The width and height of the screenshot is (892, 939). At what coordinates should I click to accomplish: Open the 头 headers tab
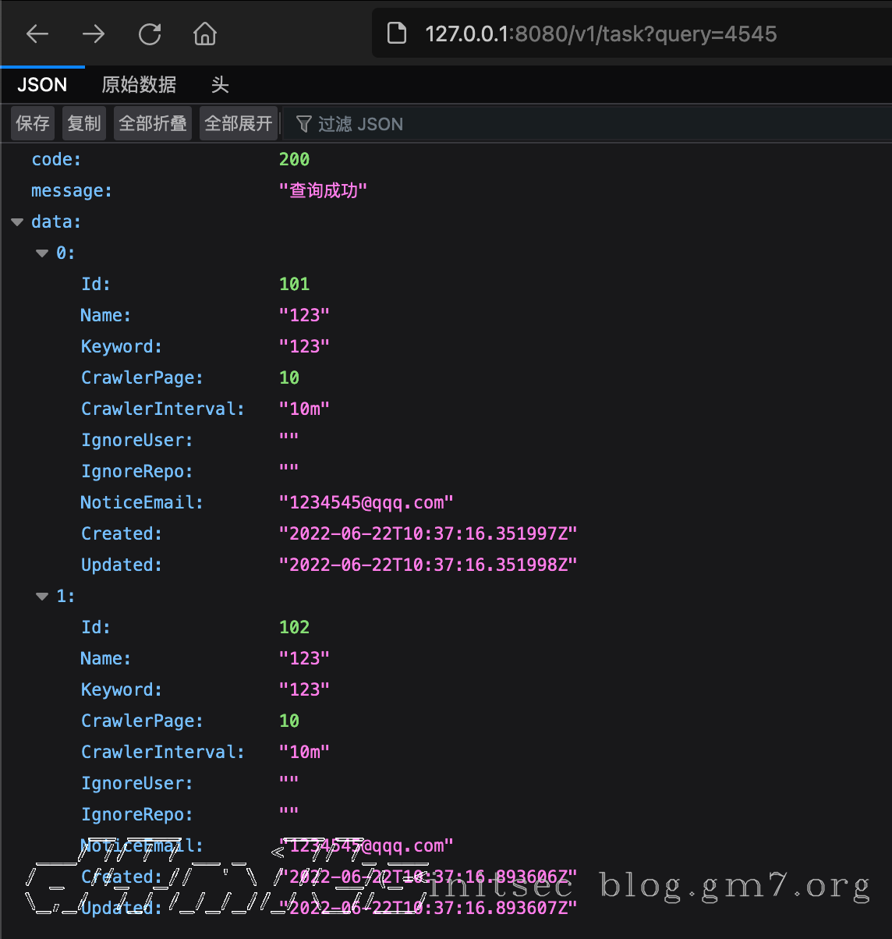click(x=220, y=84)
